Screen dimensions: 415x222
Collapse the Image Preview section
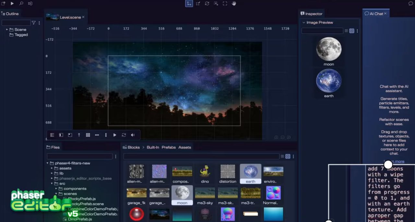coord(304,23)
